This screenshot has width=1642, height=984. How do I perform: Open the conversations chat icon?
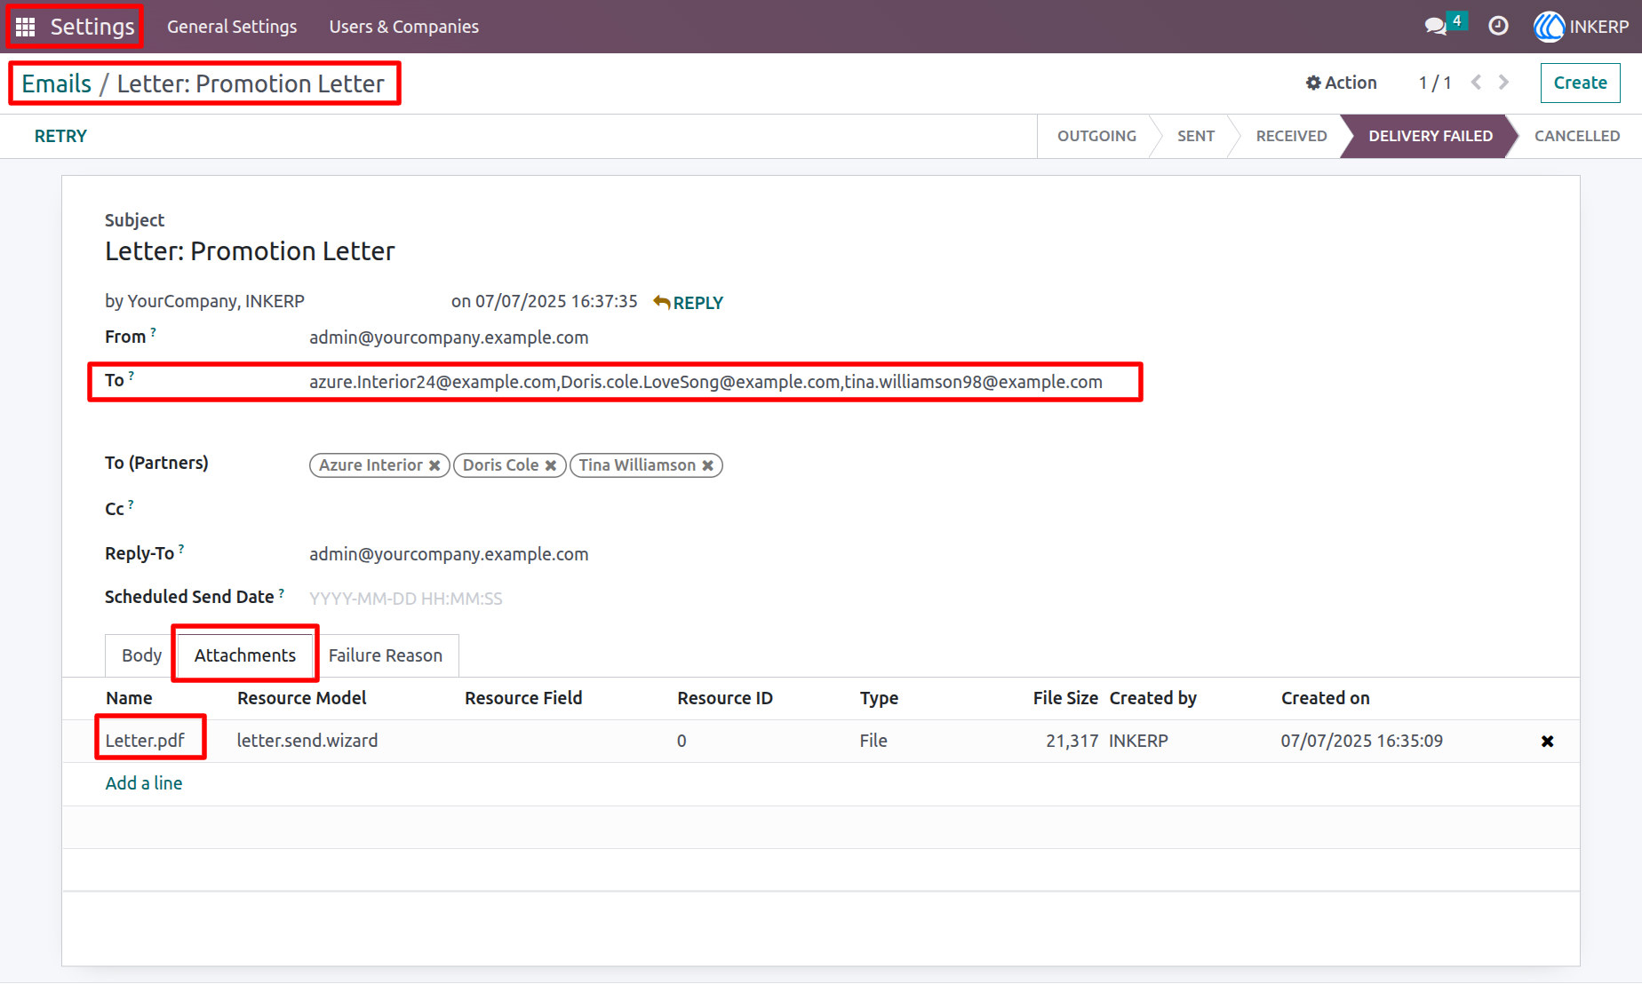point(1435,27)
